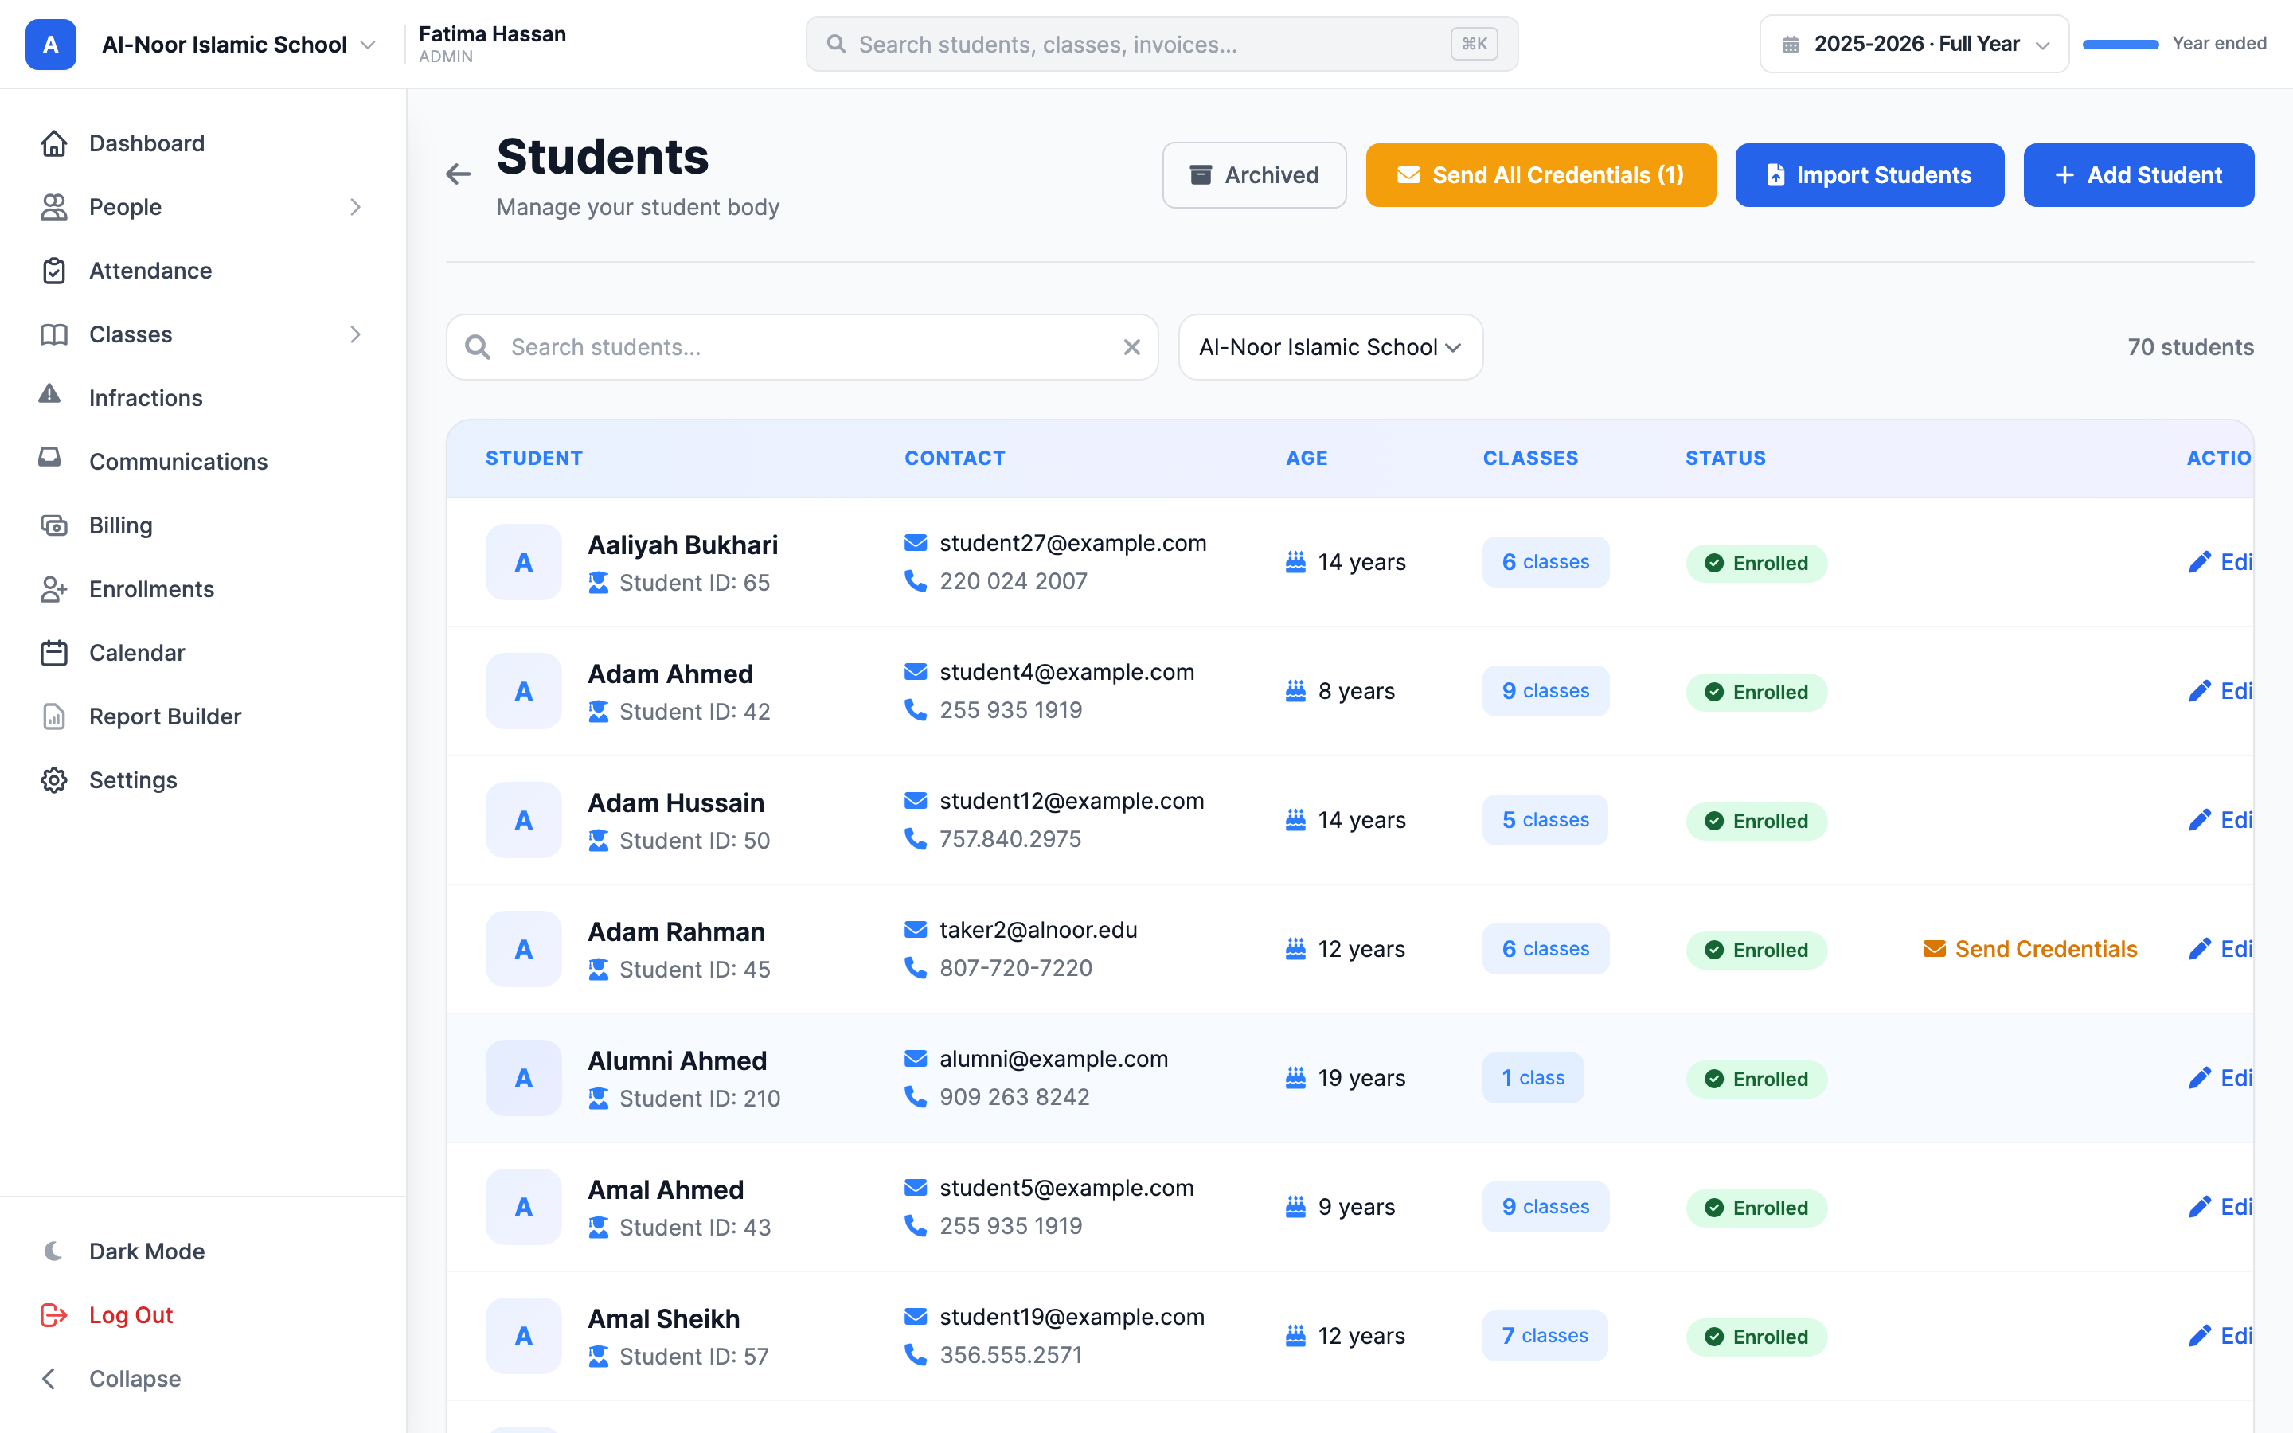Screen dimensions: 2293x1433
Task: Click the year progress bar next to Year ended
Action: click(x=2120, y=45)
